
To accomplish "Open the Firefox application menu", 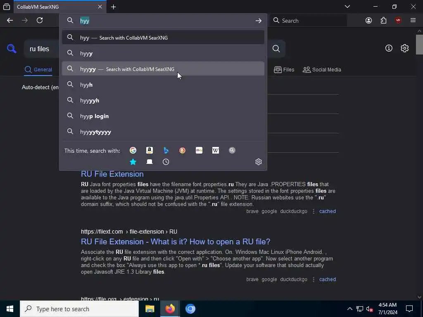I will (x=413, y=21).
